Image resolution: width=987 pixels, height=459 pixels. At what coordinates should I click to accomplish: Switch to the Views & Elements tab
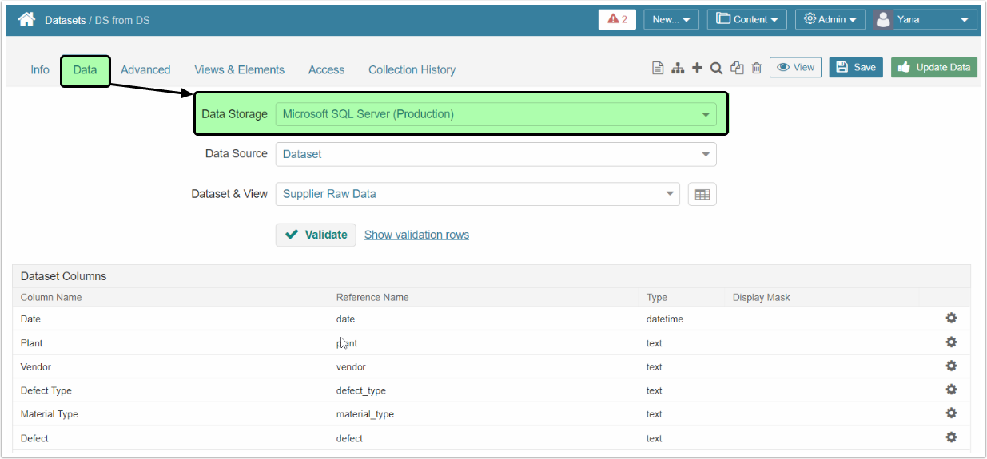click(x=239, y=70)
